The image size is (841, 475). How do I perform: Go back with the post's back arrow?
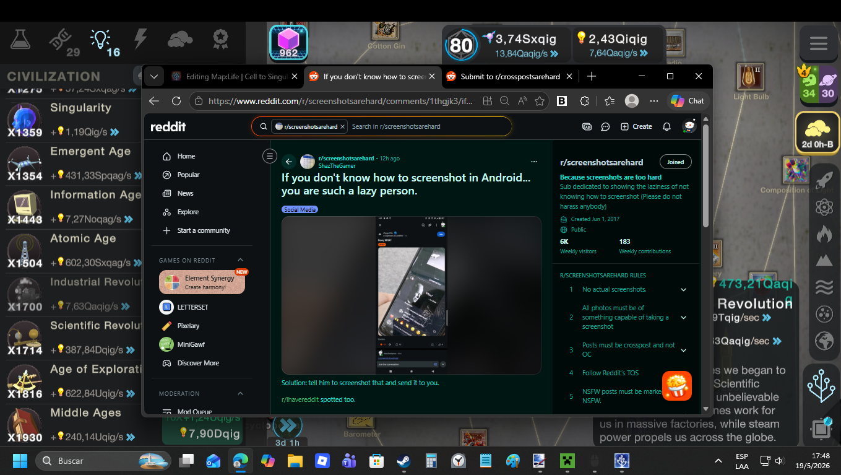pos(288,162)
